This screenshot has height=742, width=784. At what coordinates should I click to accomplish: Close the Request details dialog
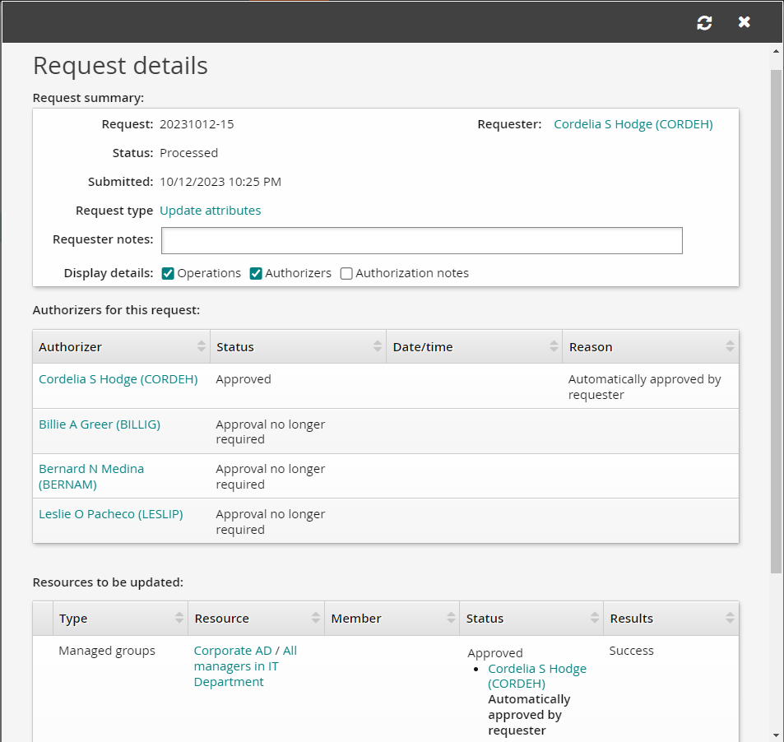pos(745,22)
